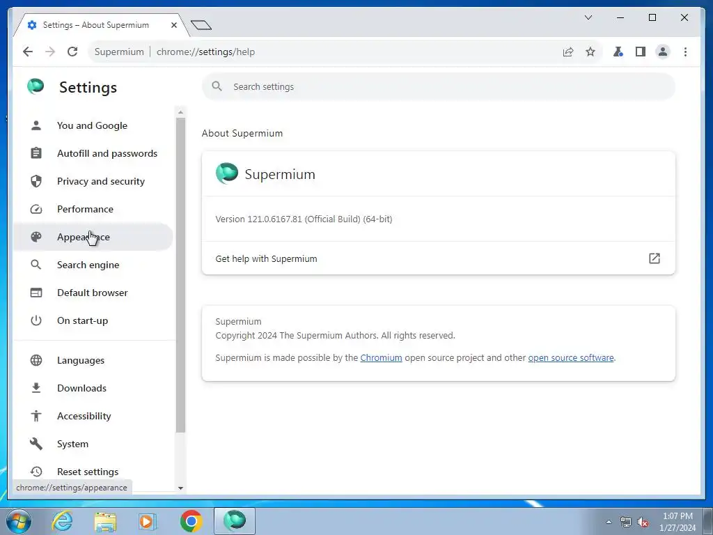Click the power icon beside On start-up
713x535 pixels.
point(36,320)
